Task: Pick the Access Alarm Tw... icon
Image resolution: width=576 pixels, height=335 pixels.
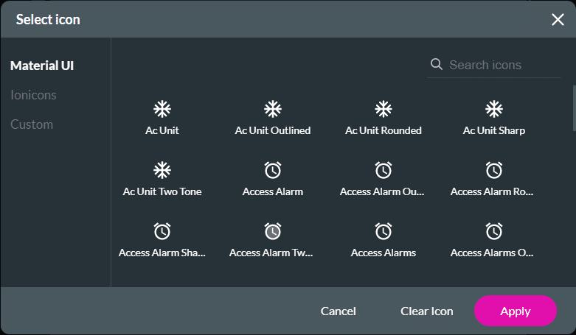Action: (273, 231)
